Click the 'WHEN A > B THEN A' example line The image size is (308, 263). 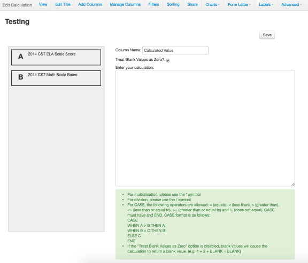pyautogui.click(x=146, y=225)
